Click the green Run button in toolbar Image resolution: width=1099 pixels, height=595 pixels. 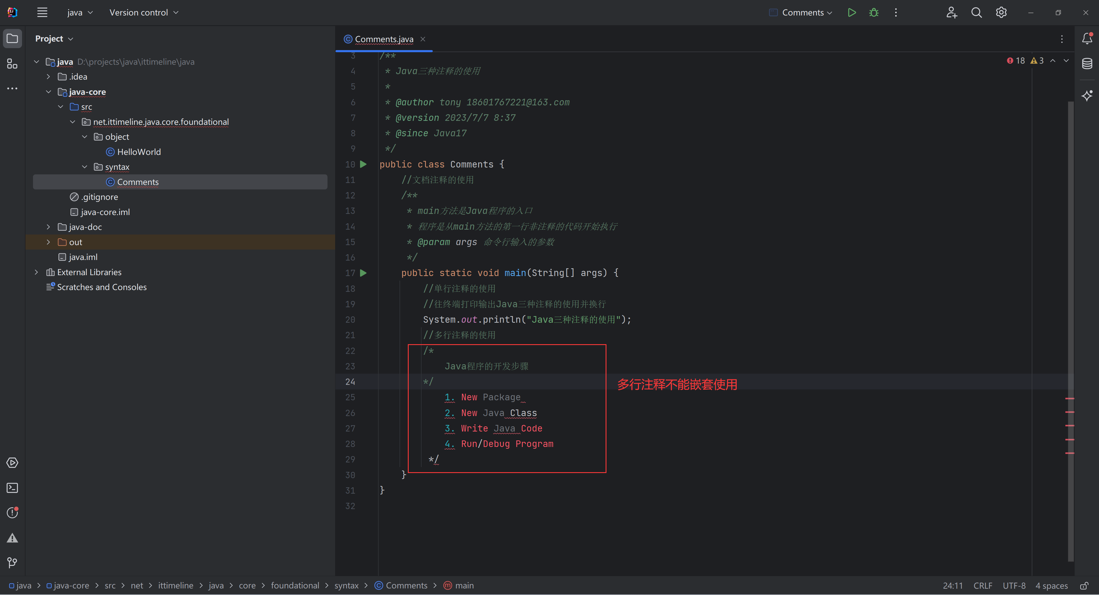pyautogui.click(x=851, y=12)
